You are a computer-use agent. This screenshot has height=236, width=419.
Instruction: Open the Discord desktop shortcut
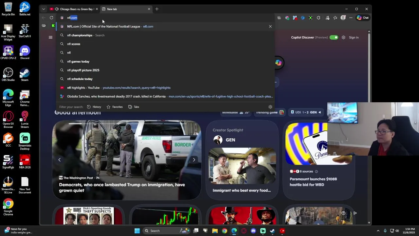(25, 52)
